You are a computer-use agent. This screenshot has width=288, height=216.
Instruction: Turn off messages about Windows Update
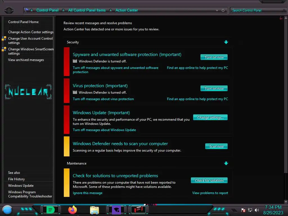click(x=104, y=130)
